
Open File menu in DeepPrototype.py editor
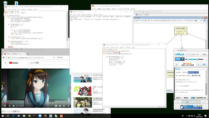pyautogui.click(x=6, y=10)
